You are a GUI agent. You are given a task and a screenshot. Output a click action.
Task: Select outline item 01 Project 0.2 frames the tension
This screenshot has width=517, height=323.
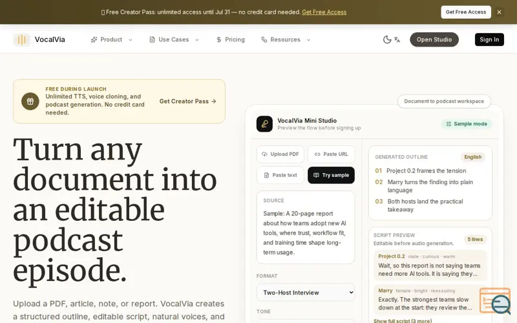click(x=421, y=171)
